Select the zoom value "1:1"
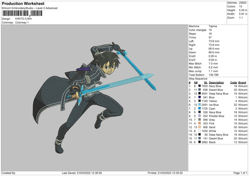 pos(241,17)
